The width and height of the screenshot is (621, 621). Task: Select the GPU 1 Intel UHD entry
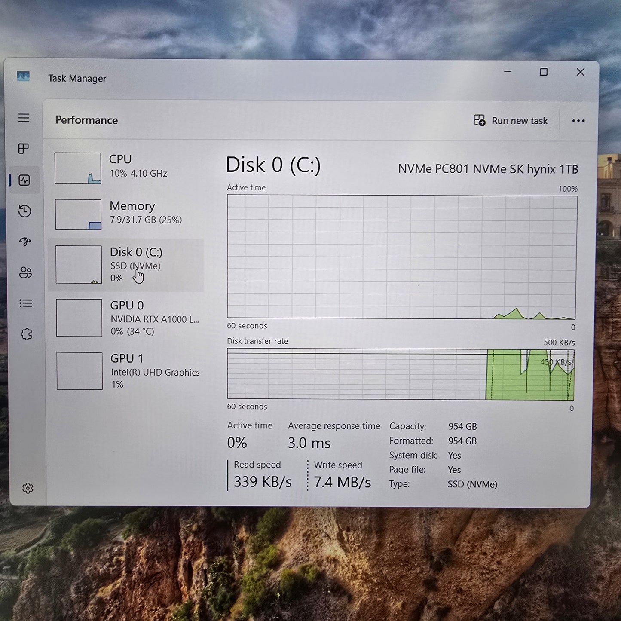pyautogui.click(x=125, y=370)
